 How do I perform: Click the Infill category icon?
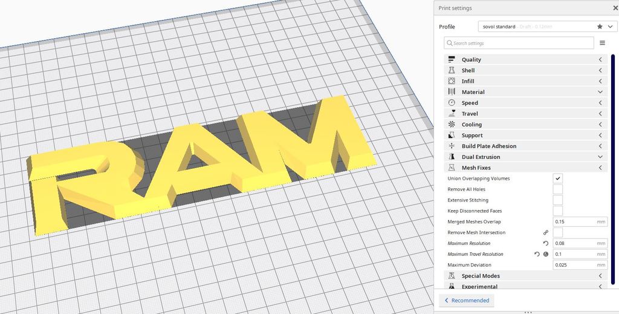(452, 81)
